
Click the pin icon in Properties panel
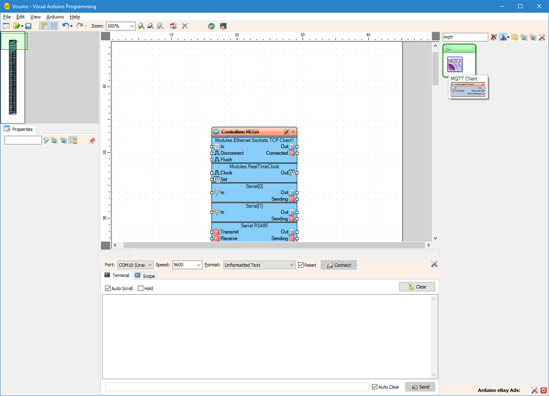pos(92,140)
